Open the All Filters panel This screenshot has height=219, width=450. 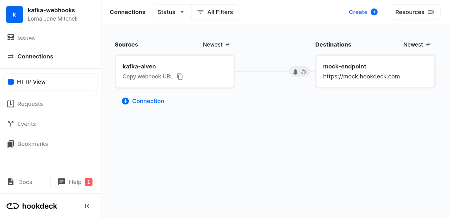coord(215,12)
